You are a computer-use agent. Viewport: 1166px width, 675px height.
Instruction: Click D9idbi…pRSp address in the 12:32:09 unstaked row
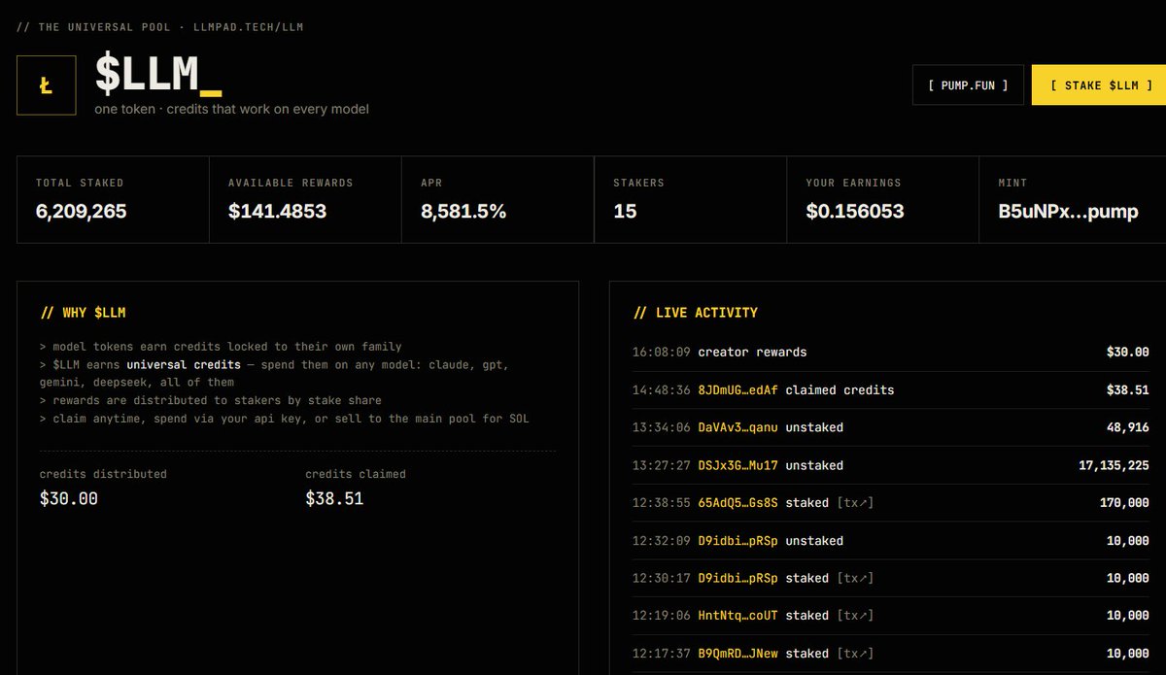[737, 541]
